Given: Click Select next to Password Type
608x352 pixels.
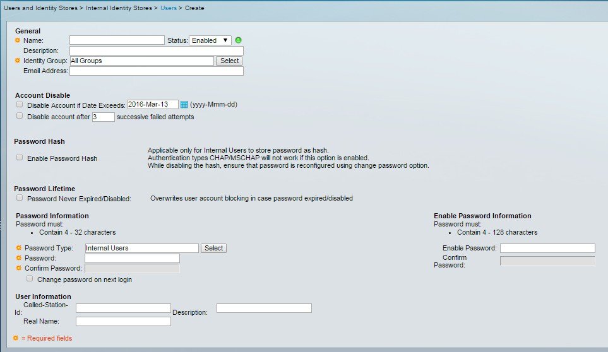Looking at the screenshot, I should tap(213, 248).
